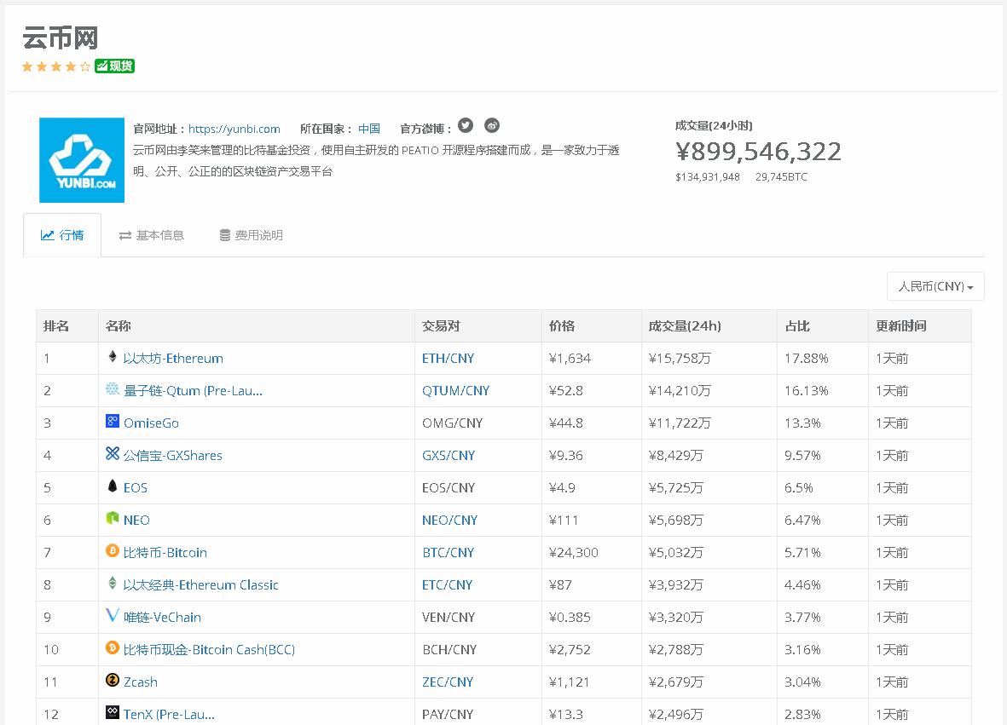Toggle the 现货 spot badge
Screen dimensions: 1007x725
pyautogui.click(x=114, y=66)
